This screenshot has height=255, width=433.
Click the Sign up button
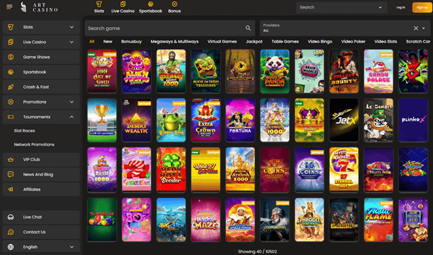tap(422, 7)
